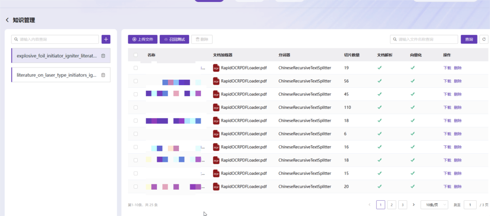This screenshot has width=490, height=216.
Task: Click the 查询 search button
Action: tap(469, 39)
